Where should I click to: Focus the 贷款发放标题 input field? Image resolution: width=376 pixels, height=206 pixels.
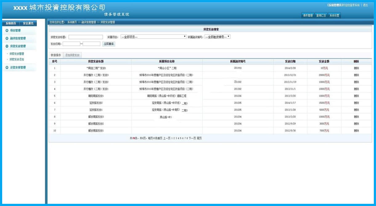[86, 37]
